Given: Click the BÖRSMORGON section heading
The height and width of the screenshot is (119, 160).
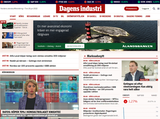Looking at the screenshot, I should (x=8, y=72).
